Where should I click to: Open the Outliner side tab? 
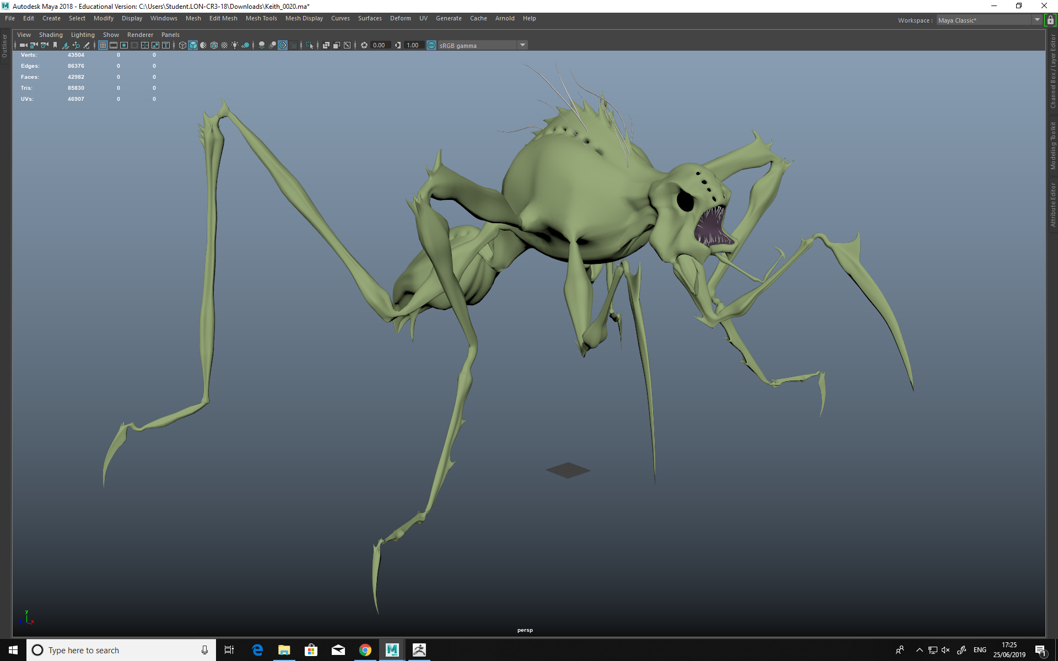(5, 46)
